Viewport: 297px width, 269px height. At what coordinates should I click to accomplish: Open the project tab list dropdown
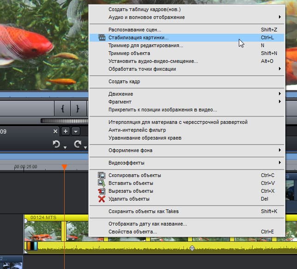click(x=76, y=131)
